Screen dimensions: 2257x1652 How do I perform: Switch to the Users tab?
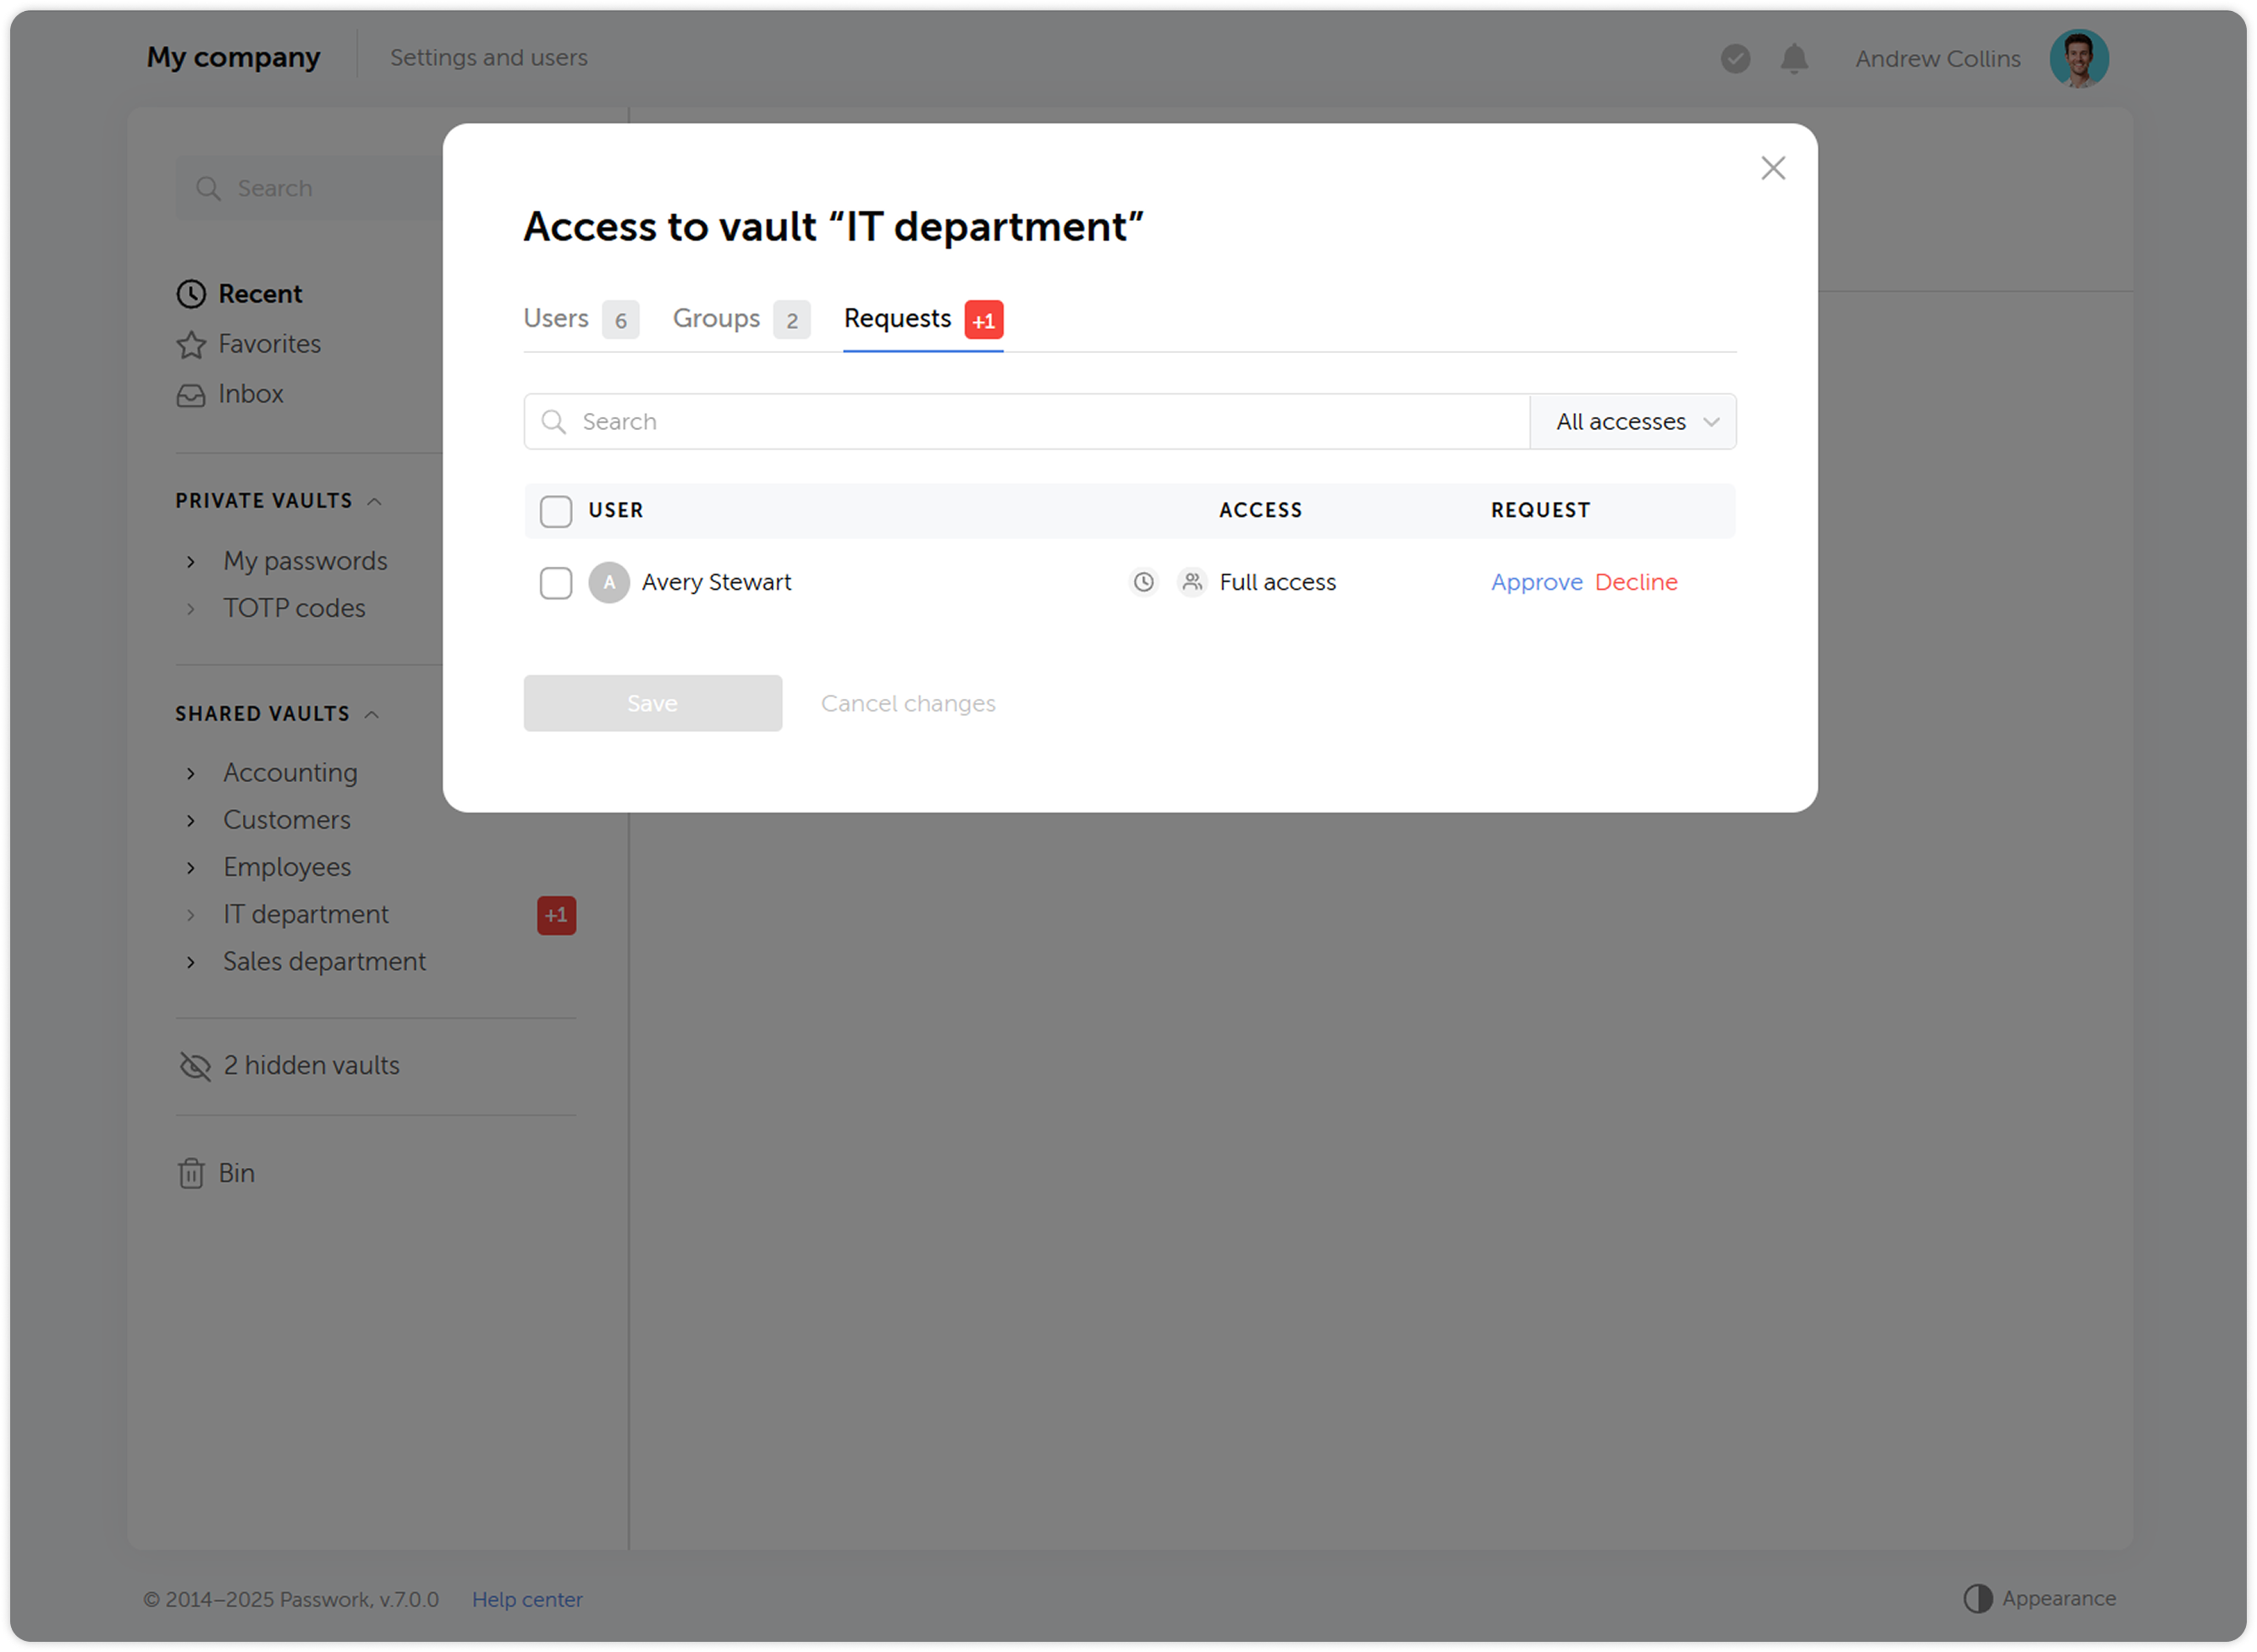coord(557,318)
